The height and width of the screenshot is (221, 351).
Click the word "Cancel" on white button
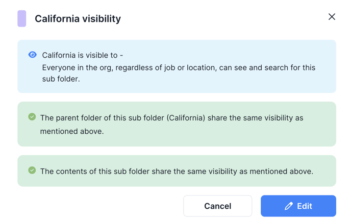(217, 206)
